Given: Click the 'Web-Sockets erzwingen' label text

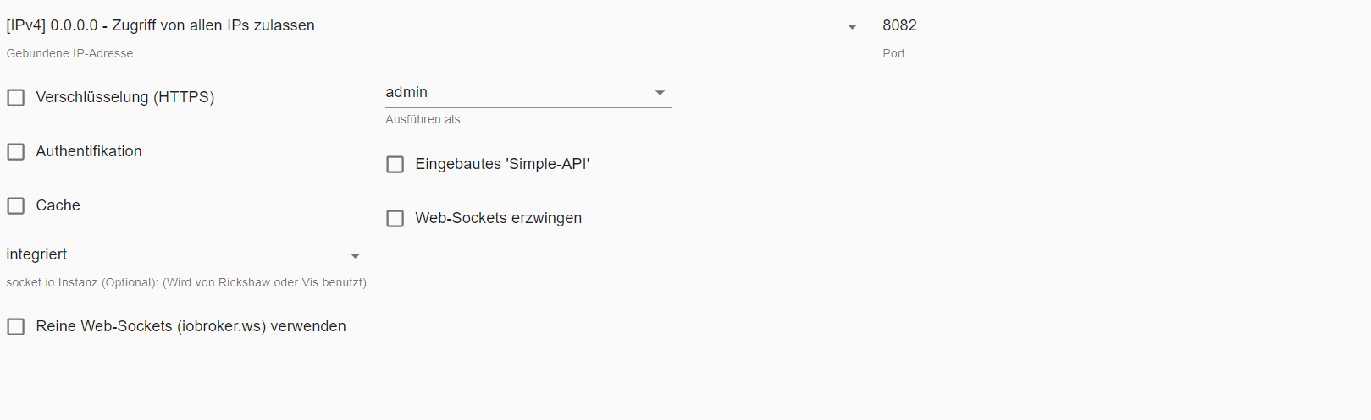Looking at the screenshot, I should 499,219.
